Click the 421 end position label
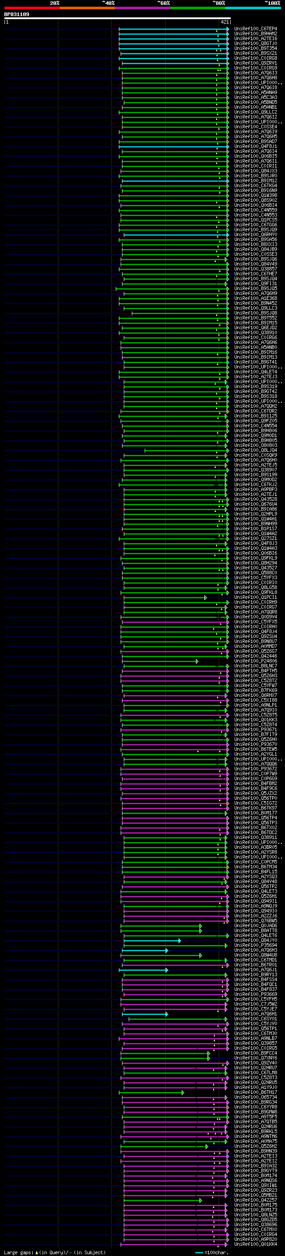285x1256 pixels. click(x=224, y=22)
